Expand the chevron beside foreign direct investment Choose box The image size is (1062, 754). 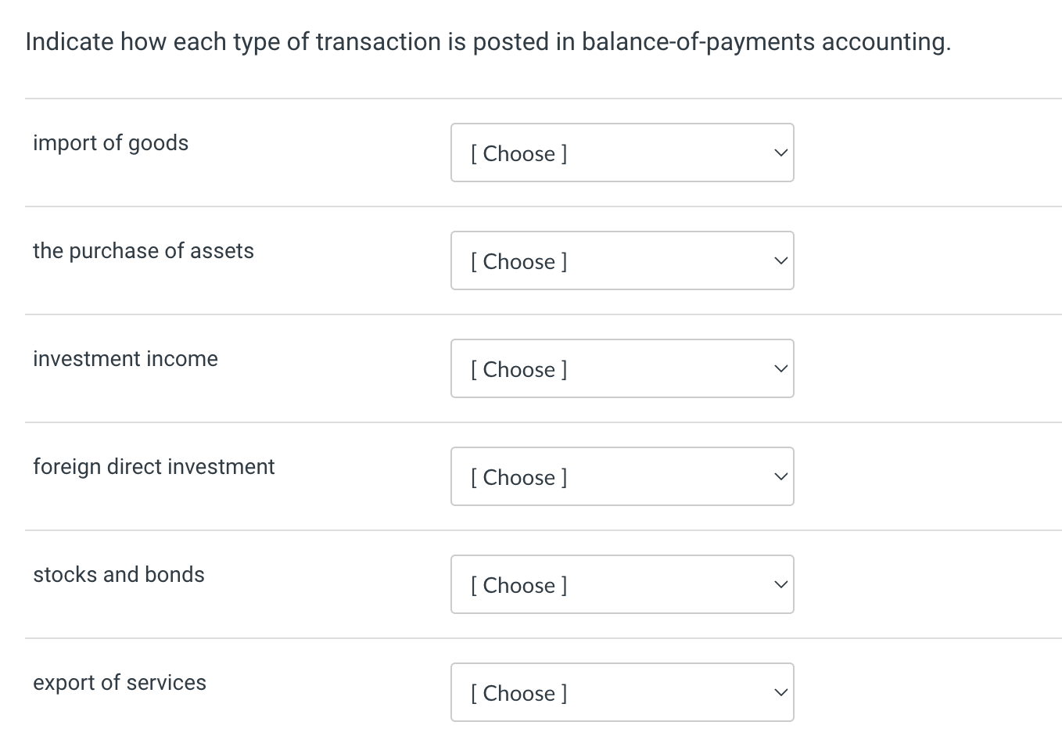click(x=780, y=476)
